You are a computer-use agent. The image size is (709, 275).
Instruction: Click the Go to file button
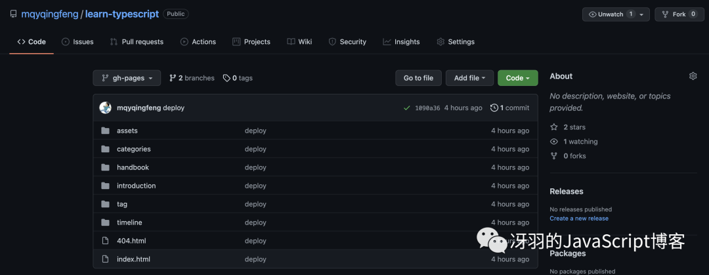click(x=418, y=78)
